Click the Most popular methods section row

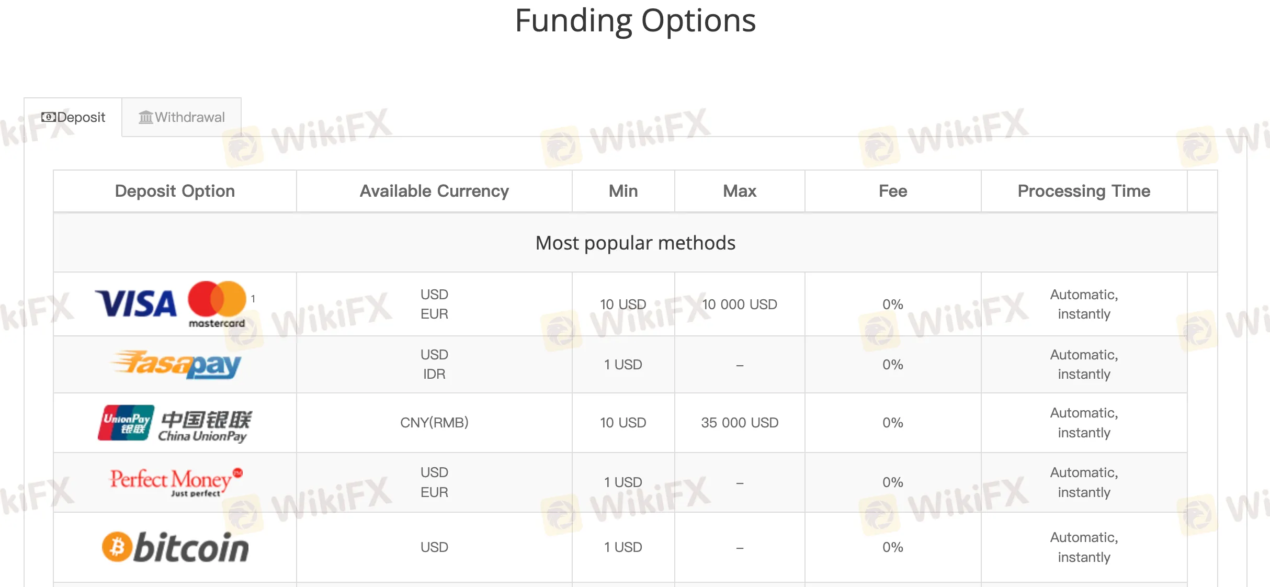click(x=635, y=243)
